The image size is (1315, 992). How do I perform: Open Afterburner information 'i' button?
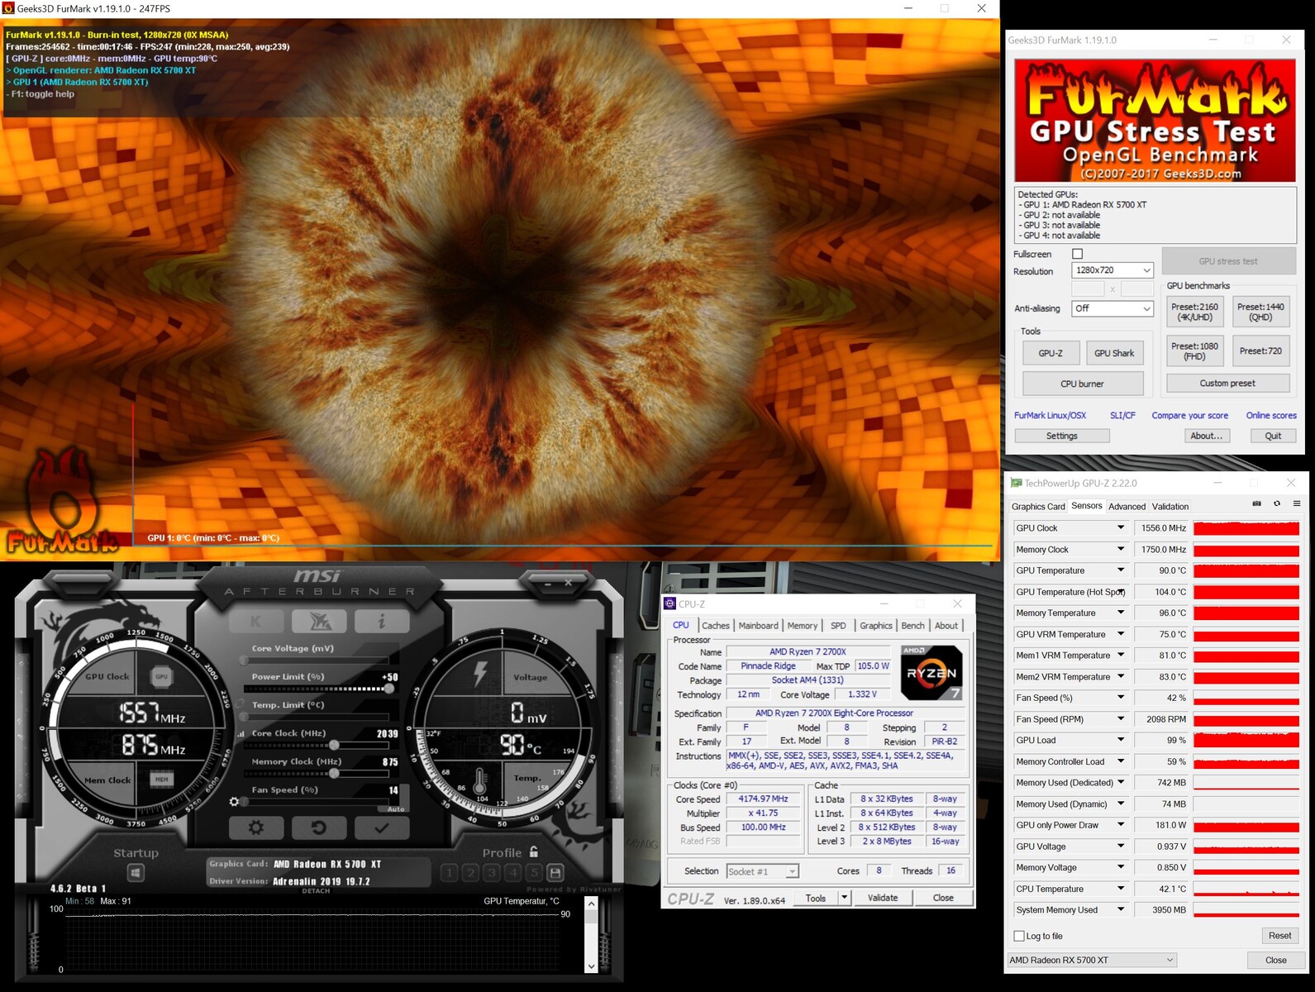pyautogui.click(x=381, y=621)
